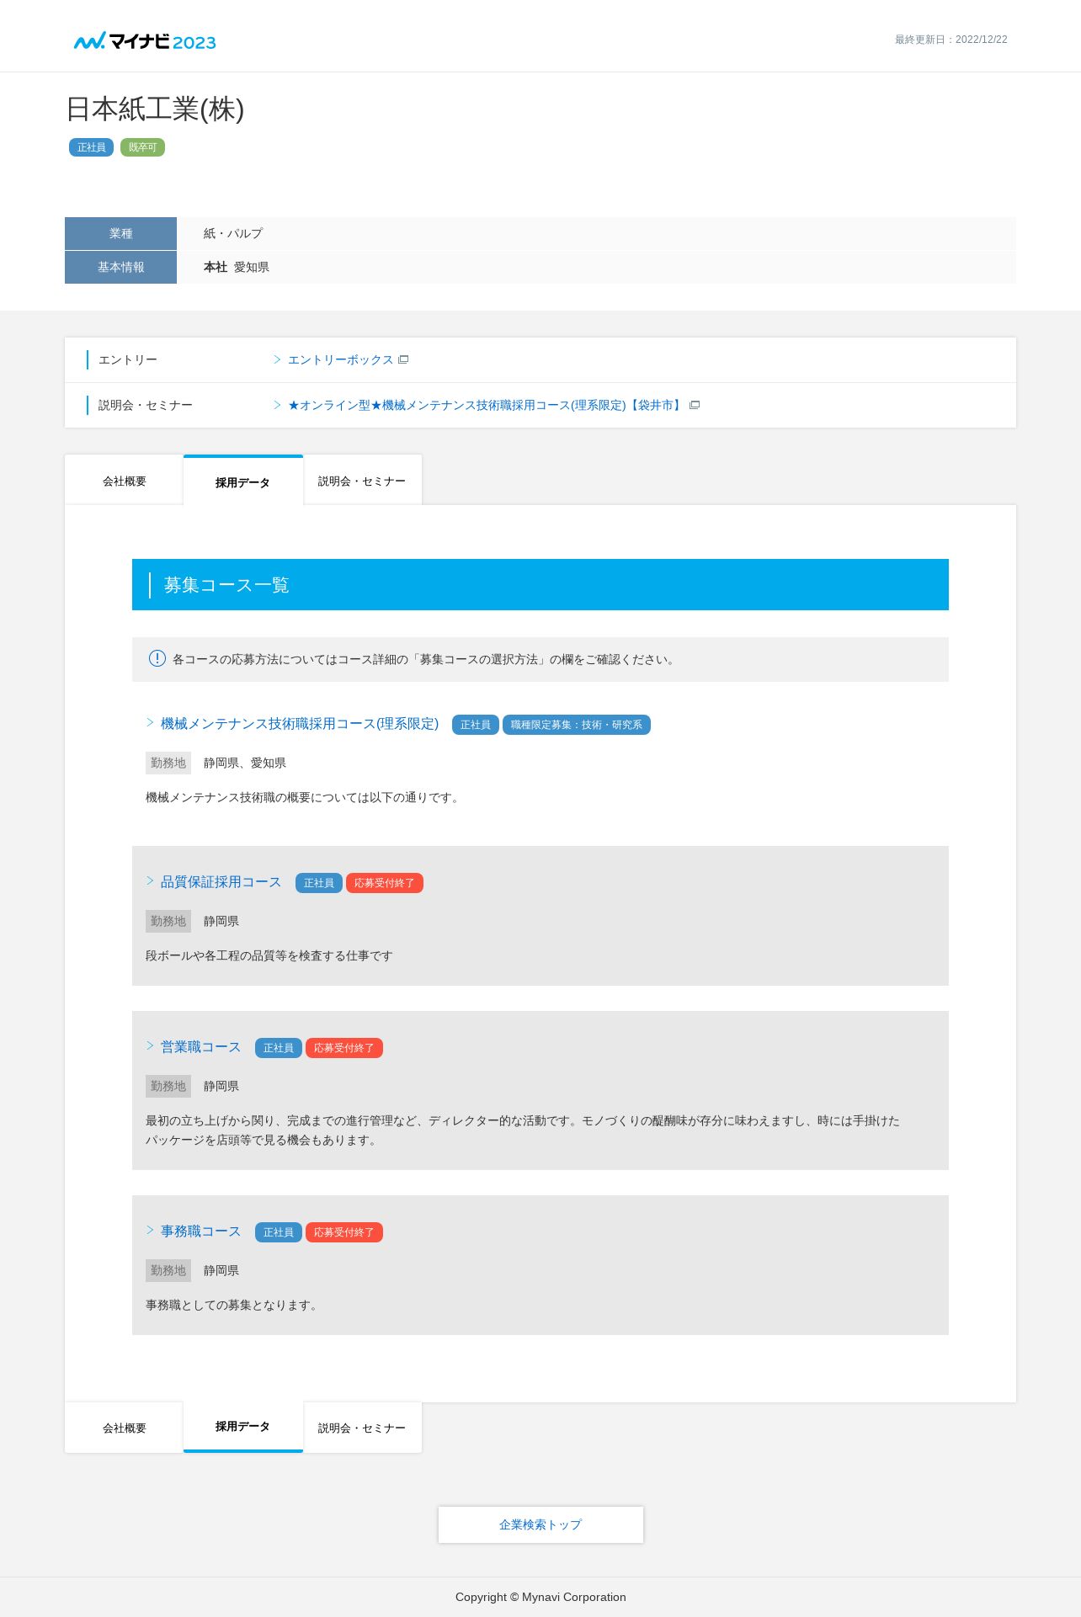The height and width of the screenshot is (1617, 1081).
Task: Click the マイナビ2023 logo
Action: click(145, 40)
